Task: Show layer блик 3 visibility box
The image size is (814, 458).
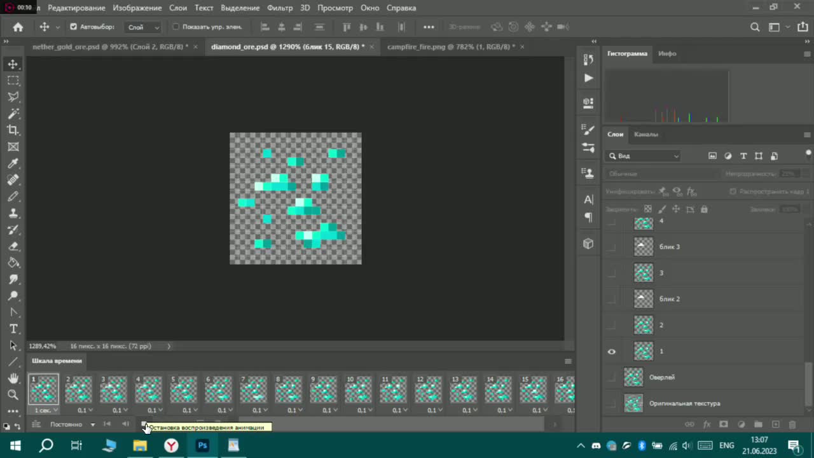Action: coord(612,247)
